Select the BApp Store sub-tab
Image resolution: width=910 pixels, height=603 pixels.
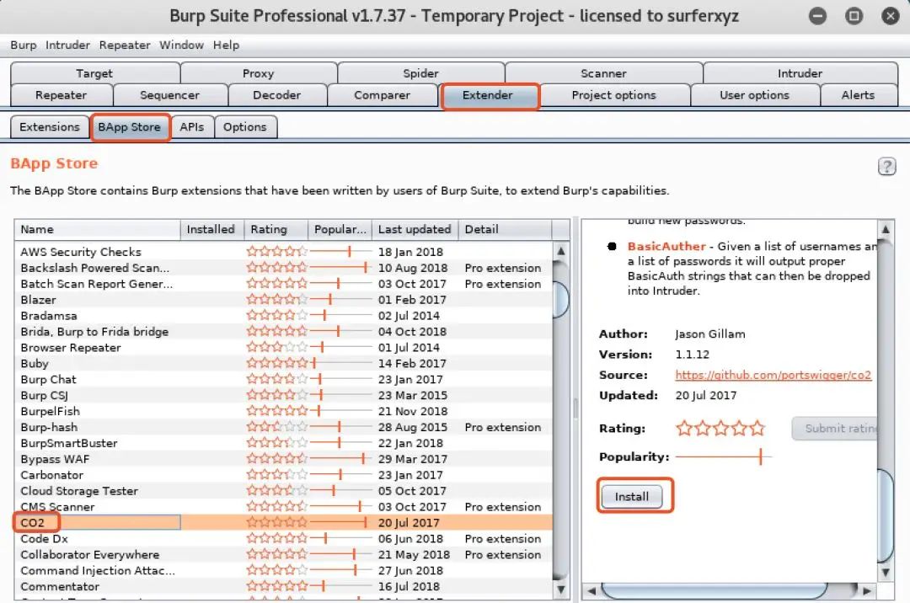[130, 127]
